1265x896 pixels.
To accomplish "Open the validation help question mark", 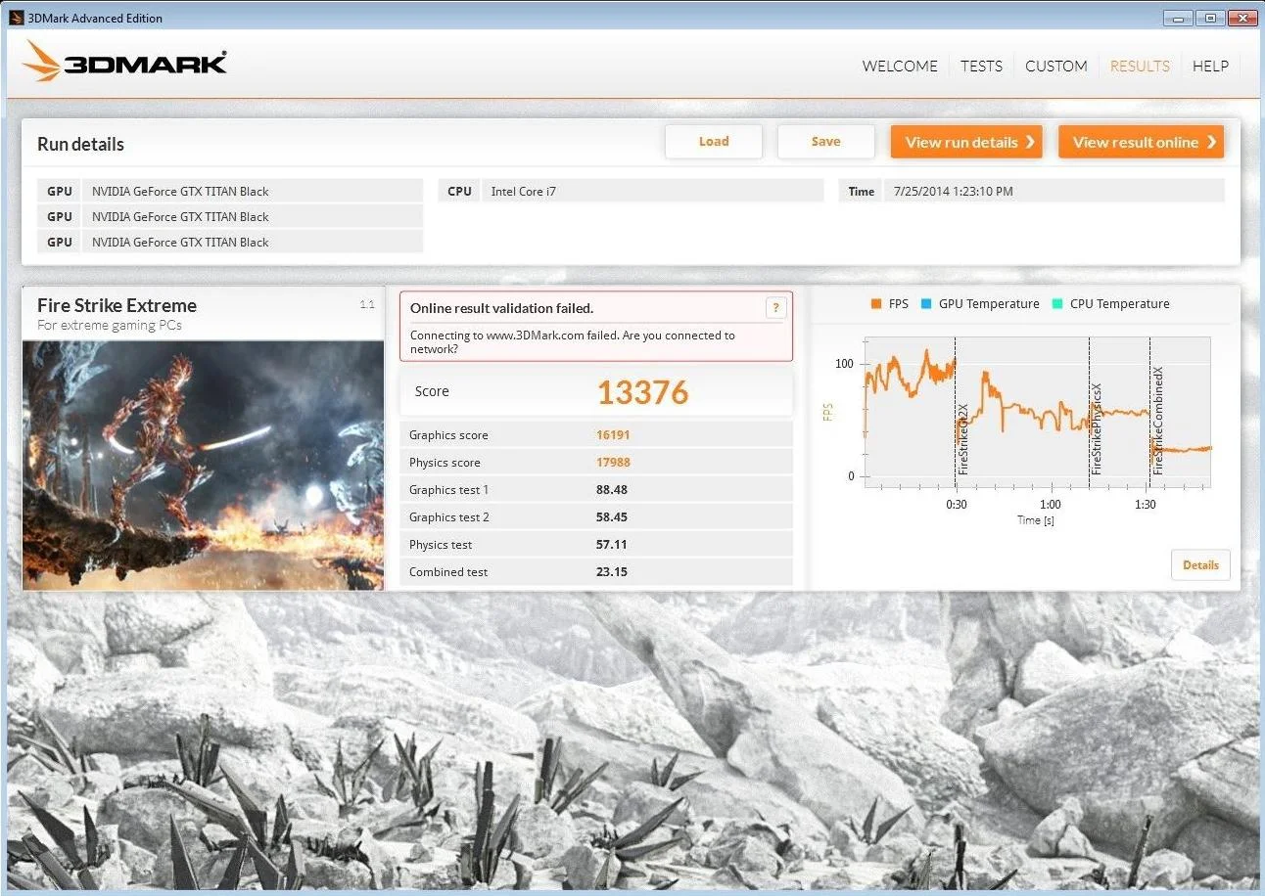I will point(775,308).
